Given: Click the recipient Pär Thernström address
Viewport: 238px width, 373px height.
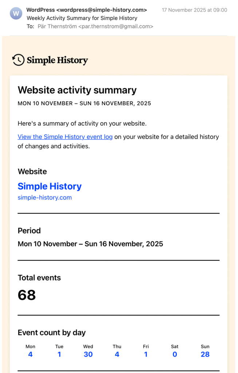Looking at the screenshot, I should coord(95,26).
